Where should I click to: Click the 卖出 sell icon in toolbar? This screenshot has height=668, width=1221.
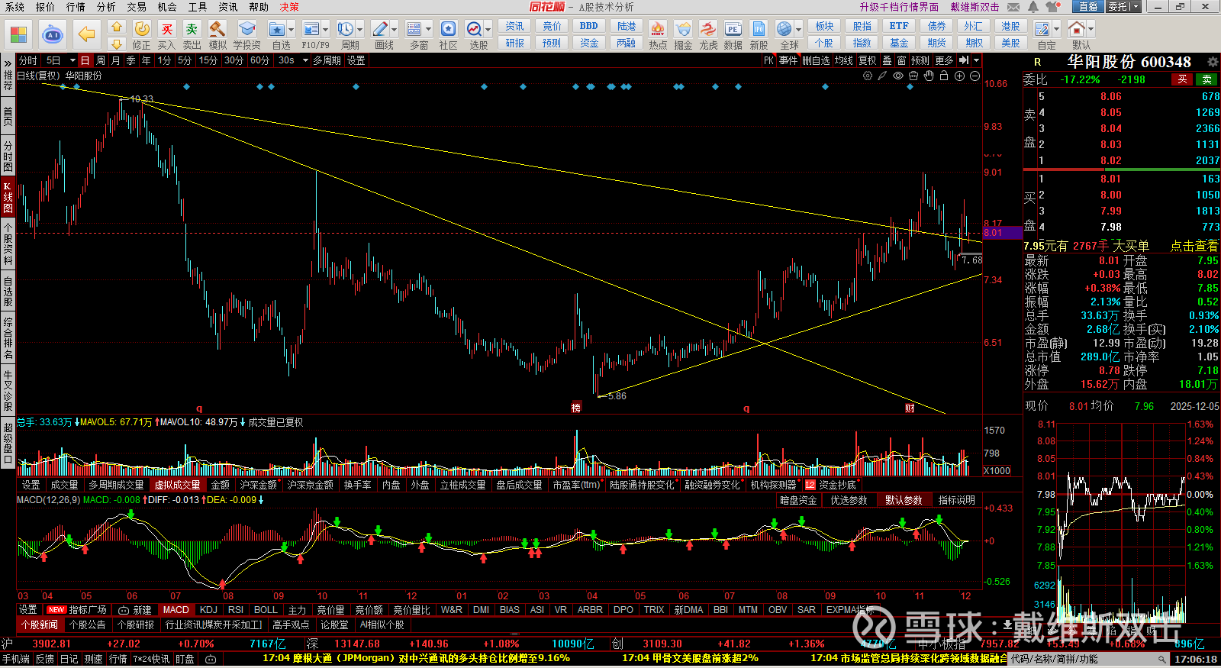pyautogui.click(x=192, y=29)
